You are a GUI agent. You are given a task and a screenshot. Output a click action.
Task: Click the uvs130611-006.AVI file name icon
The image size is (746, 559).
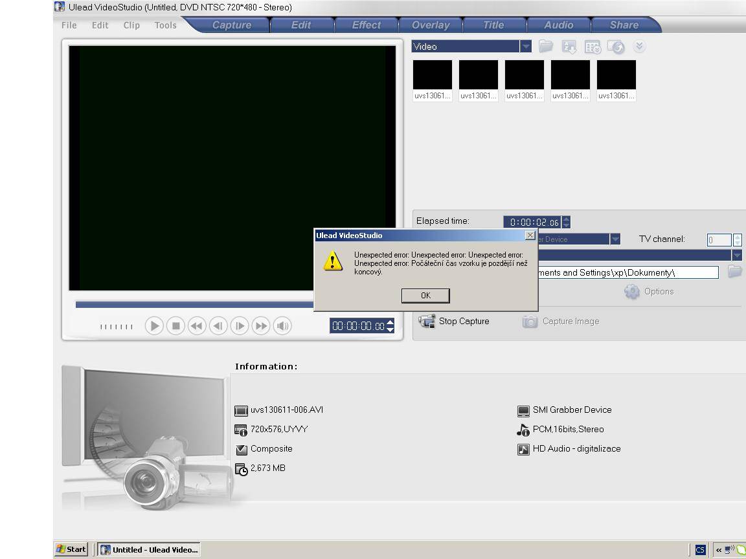241,411
